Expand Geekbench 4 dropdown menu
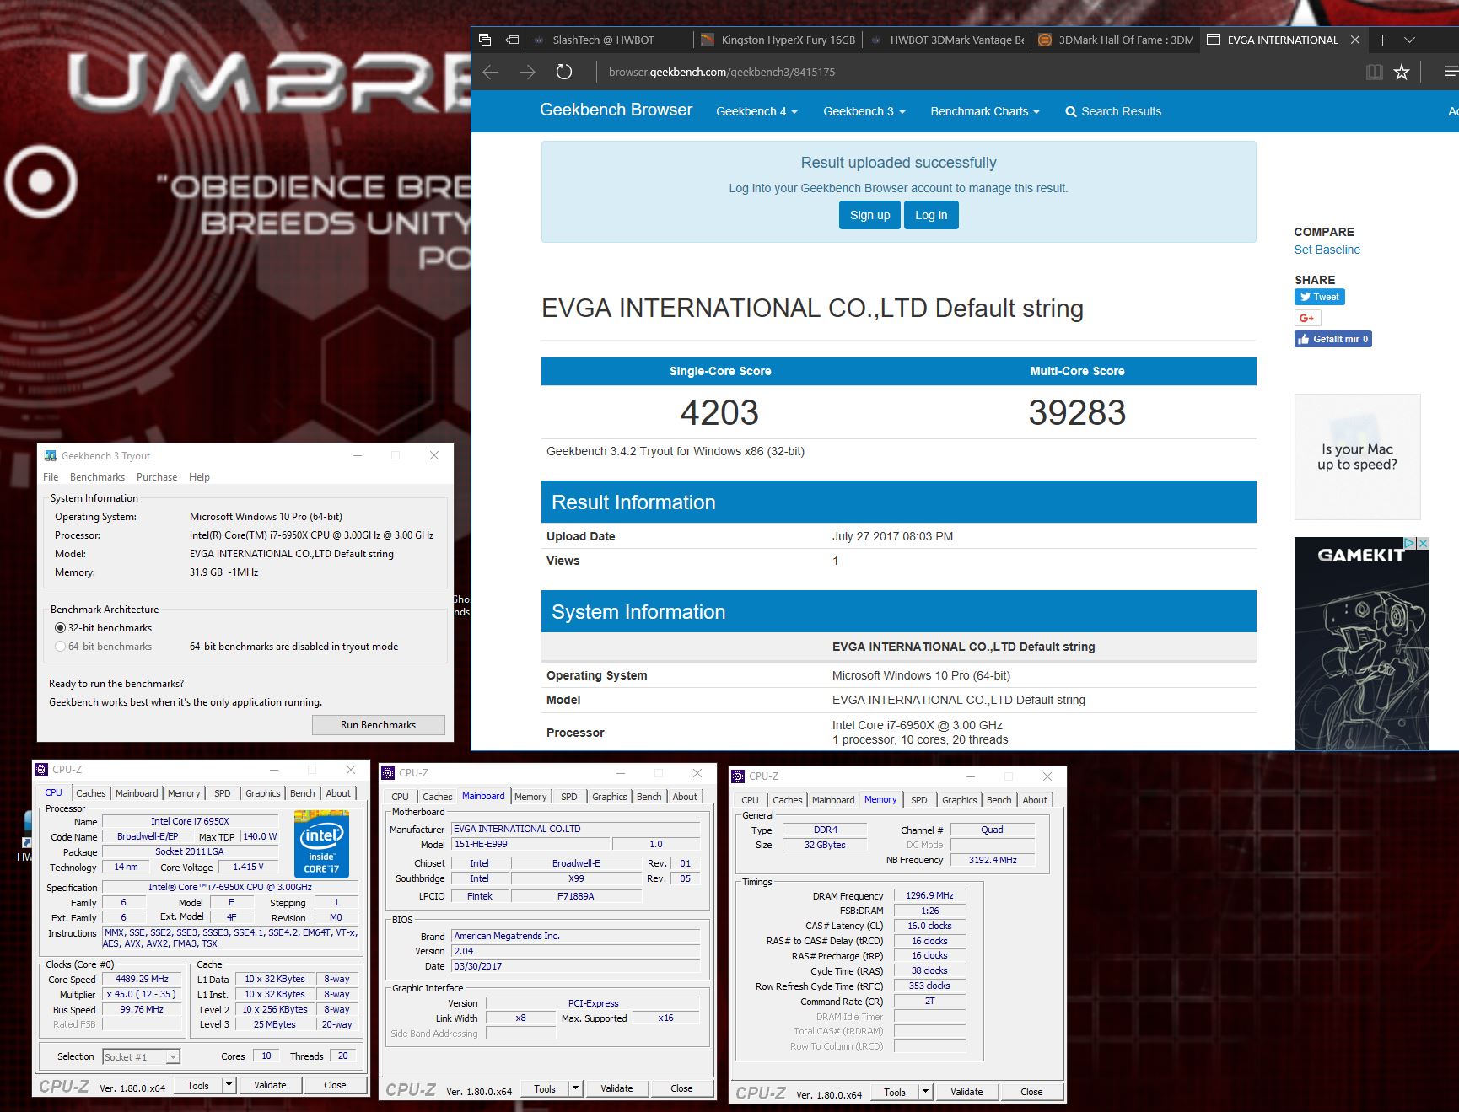This screenshot has width=1459, height=1112. (x=756, y=111)
